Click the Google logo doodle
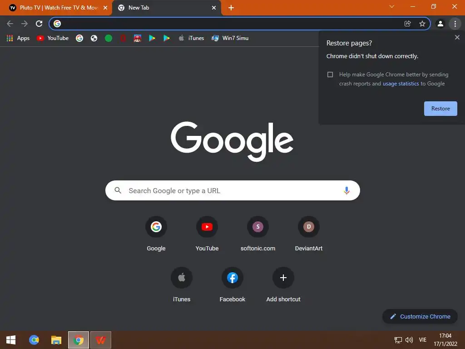The image size is (465, 349). click(232, 141)
